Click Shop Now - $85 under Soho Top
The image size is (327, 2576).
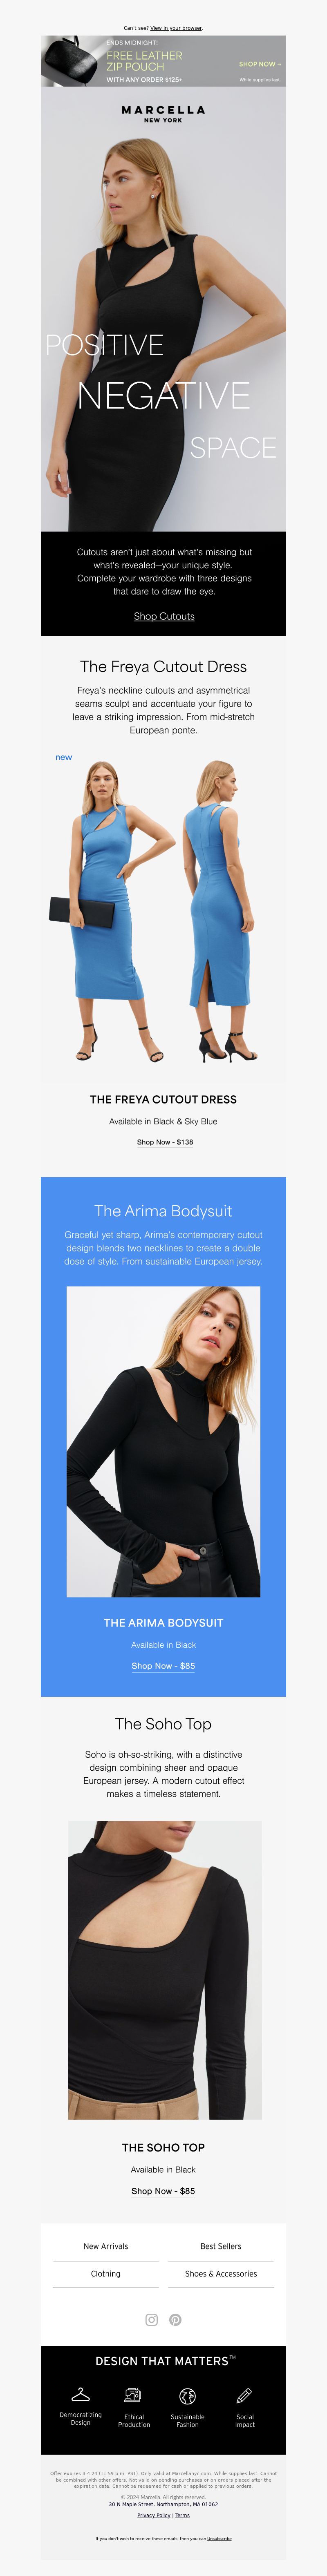pyautogui.click(x=163, y=2191)
